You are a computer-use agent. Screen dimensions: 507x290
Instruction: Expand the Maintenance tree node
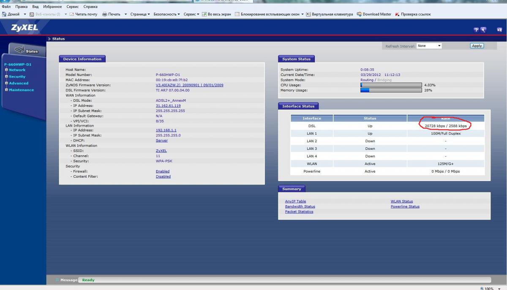pyautogui.click(x=6, y=89)
